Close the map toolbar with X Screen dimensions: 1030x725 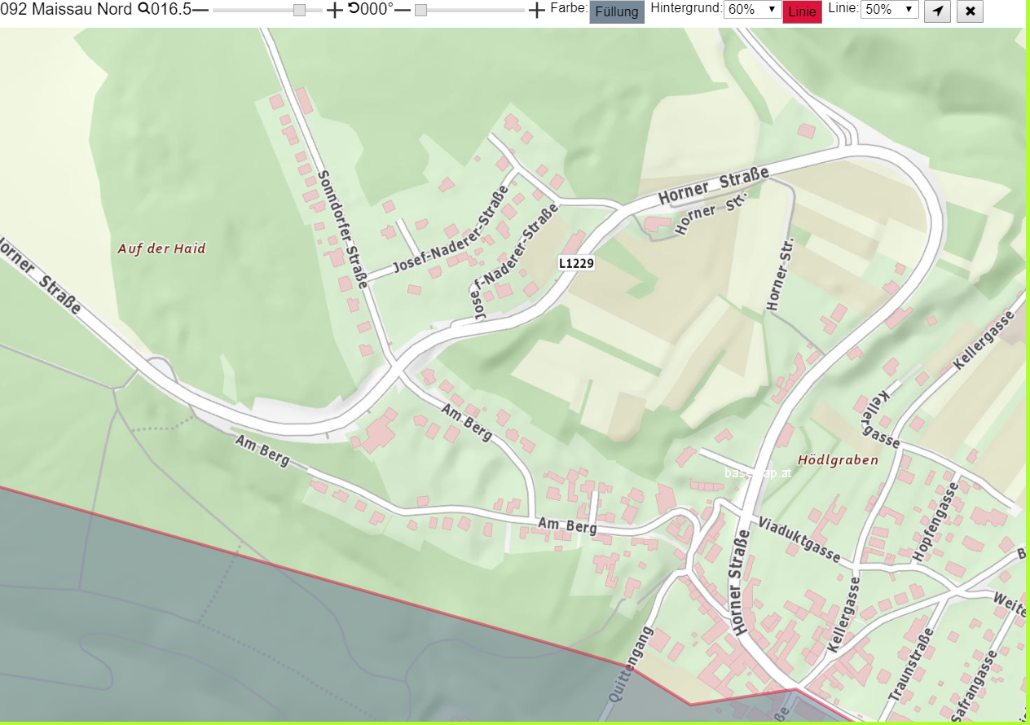coord(970,11)
